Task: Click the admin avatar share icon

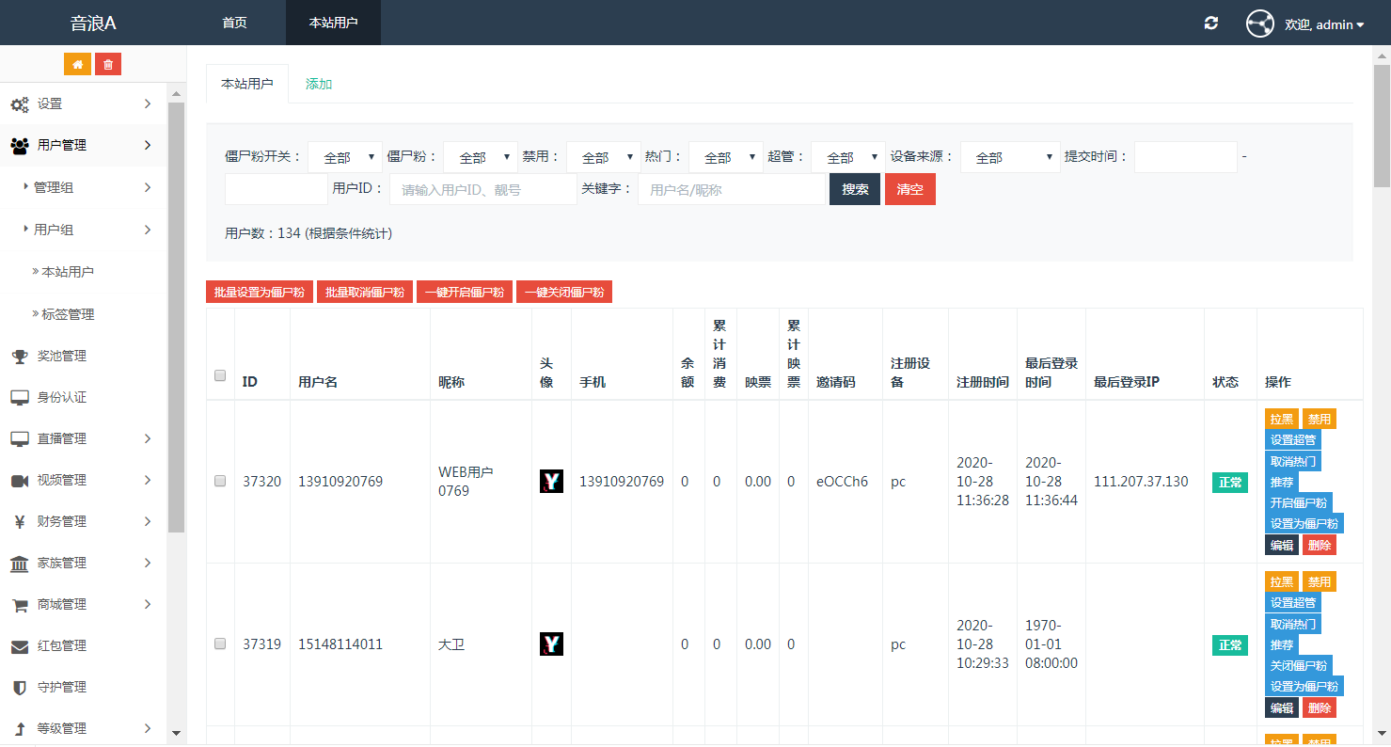Action: (1260, 24)
